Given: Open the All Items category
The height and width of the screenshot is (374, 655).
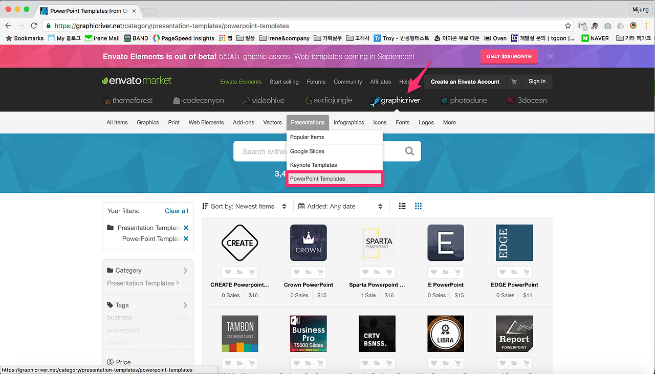Looking at the screenshot, I should [x=117, y=122].
